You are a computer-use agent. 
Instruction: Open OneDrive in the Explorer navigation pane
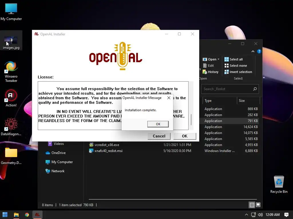click(56, 153)
